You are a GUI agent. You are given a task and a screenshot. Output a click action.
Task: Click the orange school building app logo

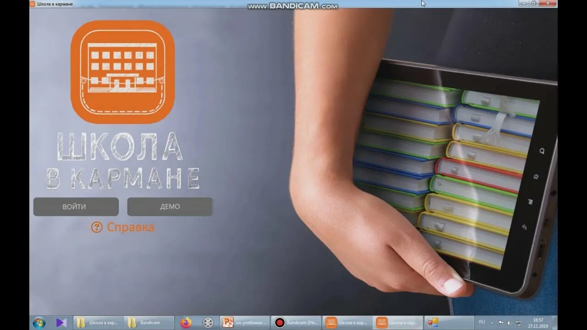[x=122, y=72]
